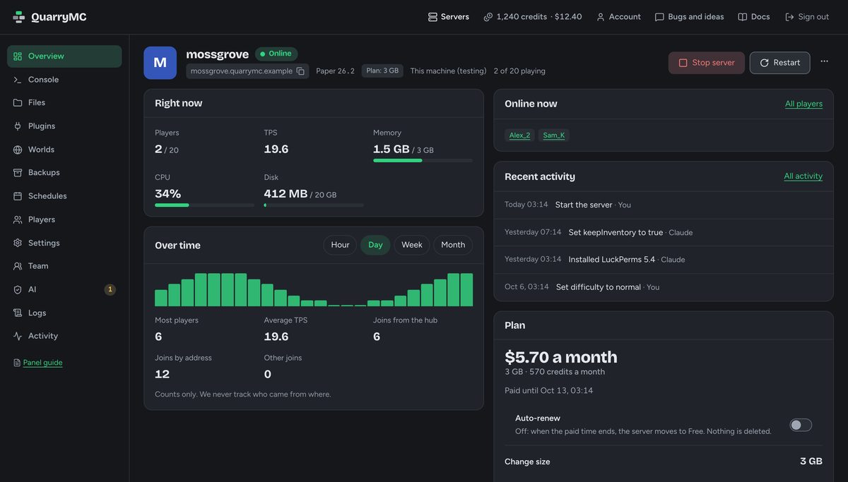
Task: Click the Plan: 3 GB badge
Action: [382, 71]
